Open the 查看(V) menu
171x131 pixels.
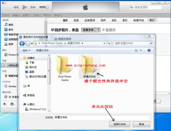(26, 16)
